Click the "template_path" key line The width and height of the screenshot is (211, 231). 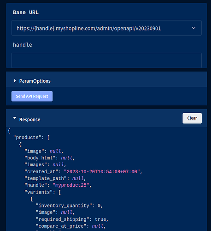[55, 178]
